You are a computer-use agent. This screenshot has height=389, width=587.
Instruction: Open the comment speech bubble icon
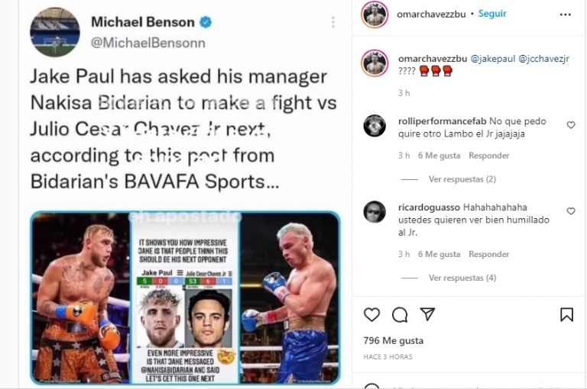click(x=400, y=315)
